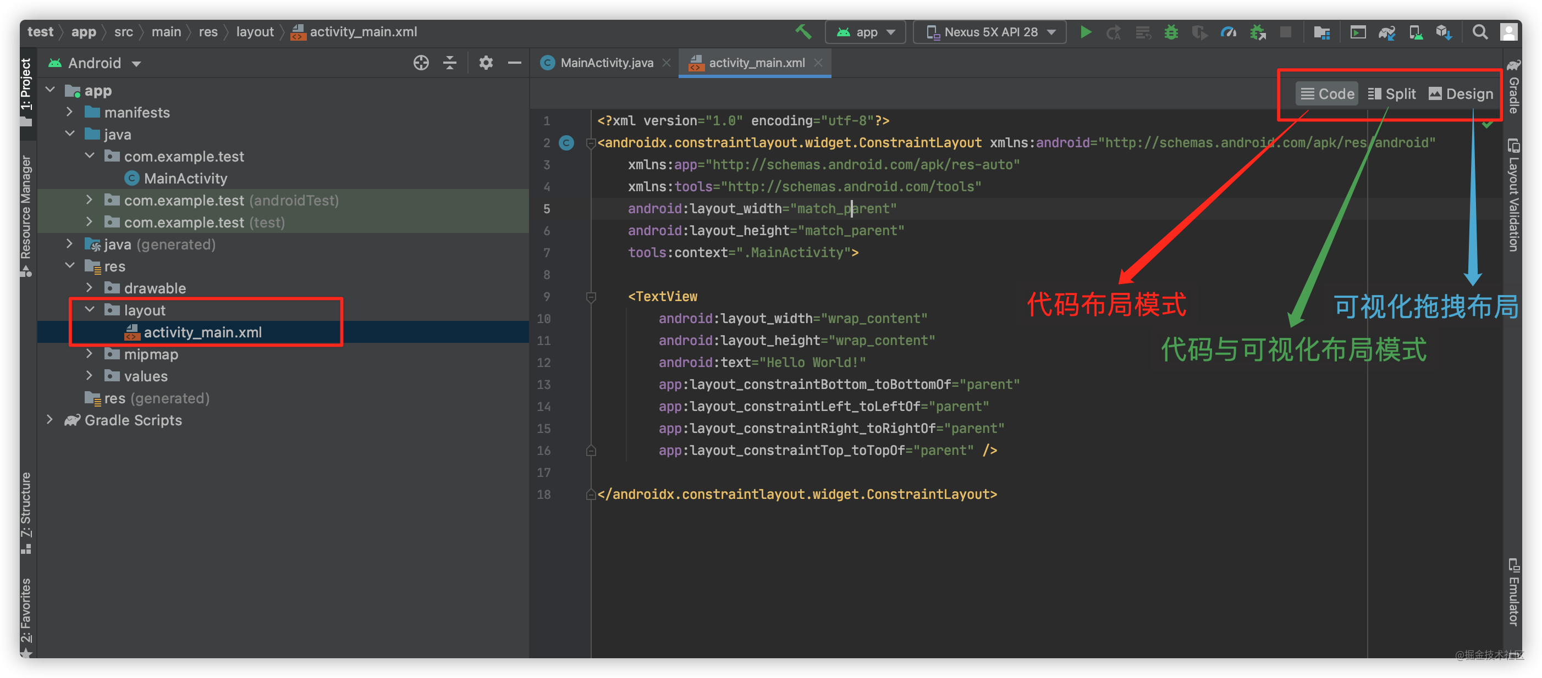This screenshot has width=1542, height=678.
Task: Locate opened file with the crosshair icon
Action: pyautogui.click(x=421, y=62)
